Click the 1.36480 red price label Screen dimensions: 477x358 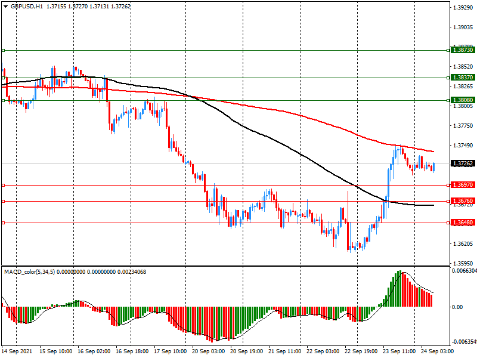(x=463, y=223)
